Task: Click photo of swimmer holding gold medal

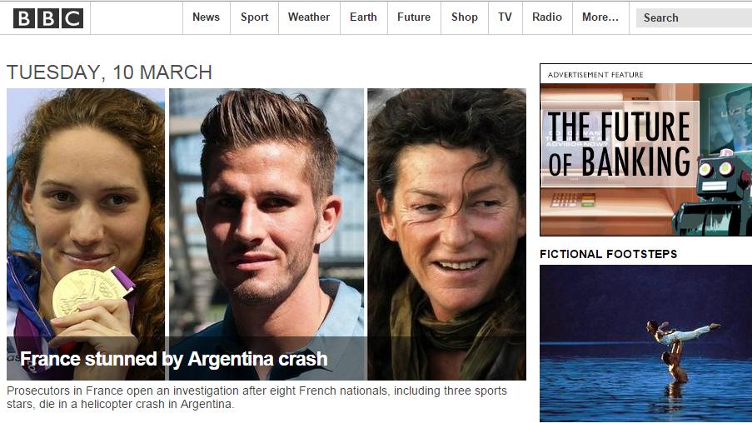Action: click(86, 234)
